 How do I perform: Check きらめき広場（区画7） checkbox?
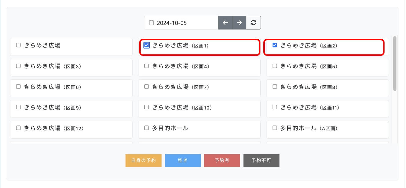click(147, 86)
